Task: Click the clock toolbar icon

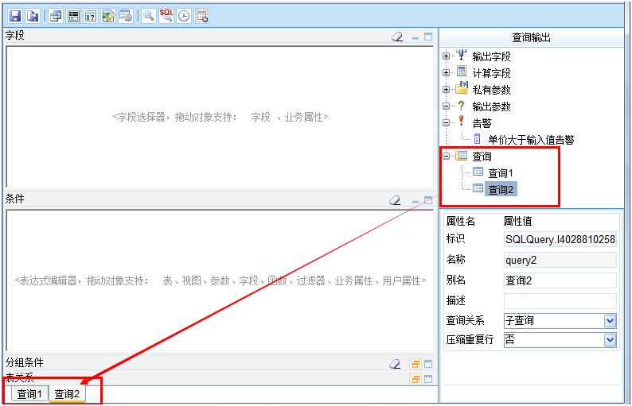Action: click(x=184, y=16)
